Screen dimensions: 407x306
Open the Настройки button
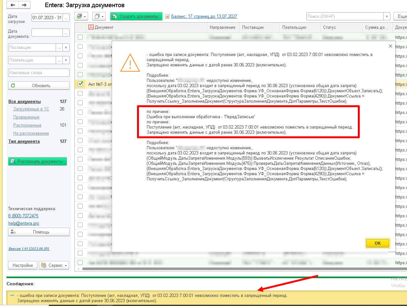pyautogui.click(x=23, y=265)
